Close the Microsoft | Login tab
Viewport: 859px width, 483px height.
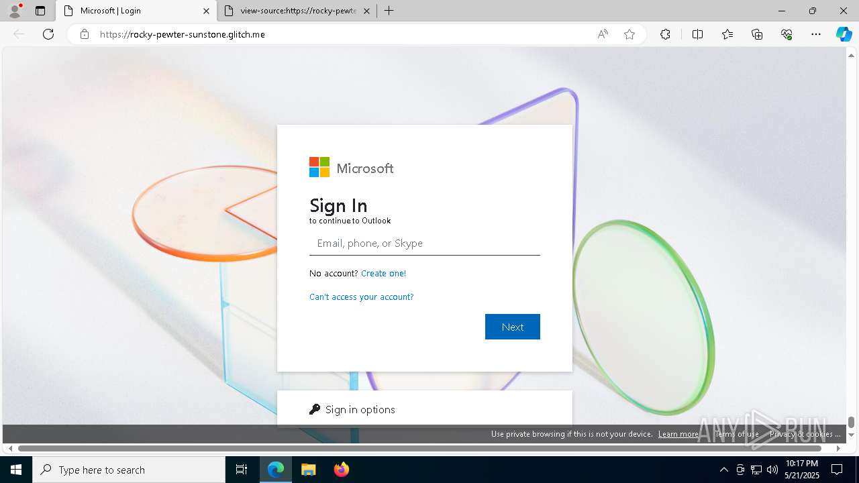click(207, 11)
